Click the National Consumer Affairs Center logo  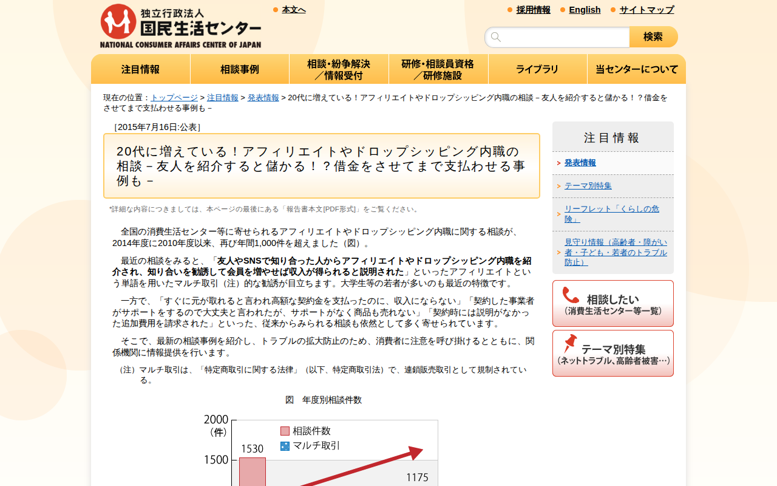(180, 26)
